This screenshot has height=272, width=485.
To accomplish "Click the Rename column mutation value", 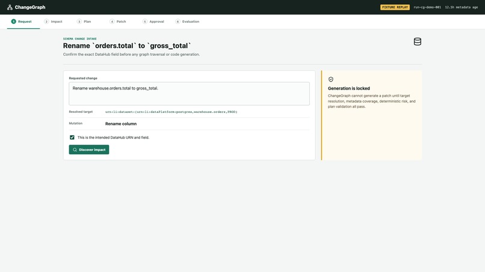I will click(120, 124).
